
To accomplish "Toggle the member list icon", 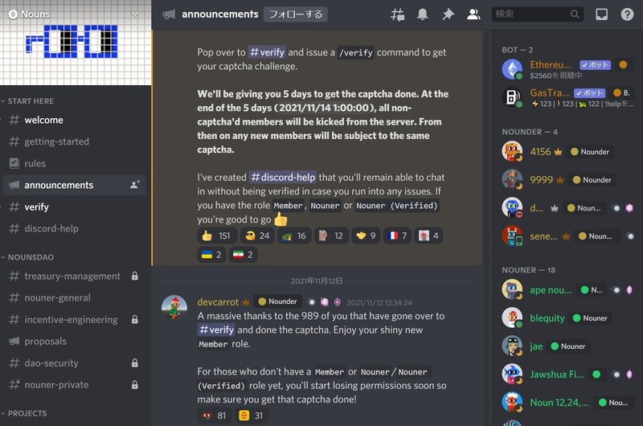I will tap(473, 14).
